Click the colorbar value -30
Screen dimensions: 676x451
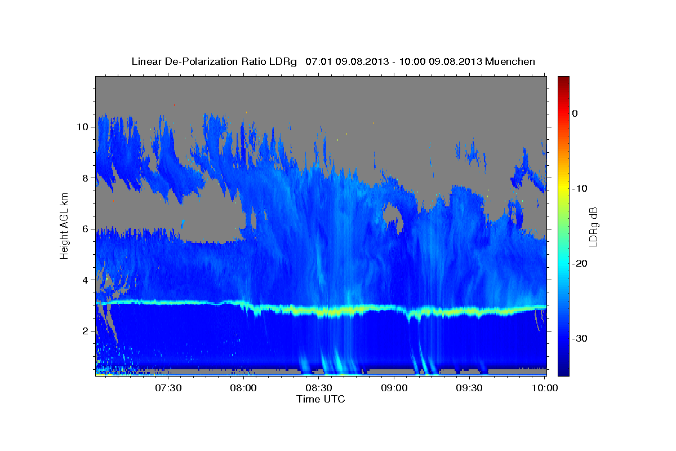[x=580, y=338]
